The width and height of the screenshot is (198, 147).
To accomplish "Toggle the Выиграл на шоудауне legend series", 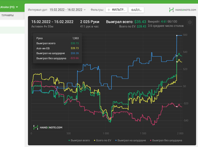I will [132, 140].
